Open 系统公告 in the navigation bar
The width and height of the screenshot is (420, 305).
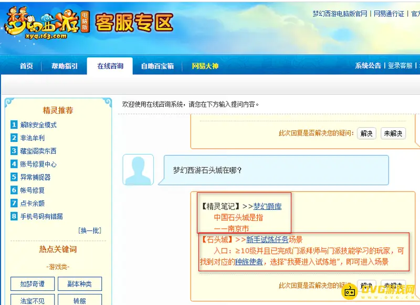[368, 65]
